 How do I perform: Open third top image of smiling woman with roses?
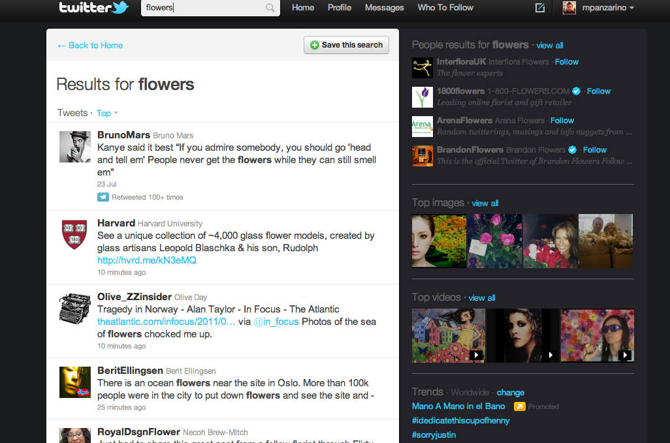[x=550, y=241]
